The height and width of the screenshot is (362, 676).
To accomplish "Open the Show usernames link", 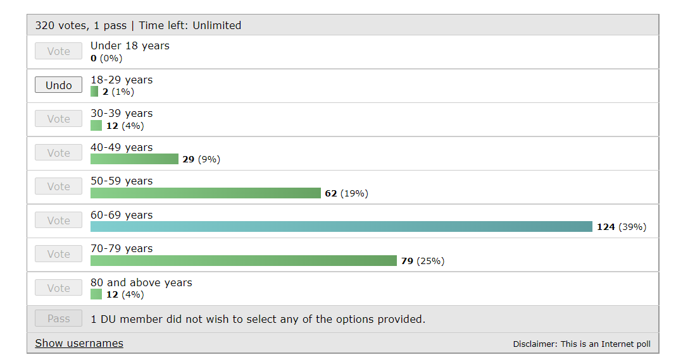I will pos(79,343).
